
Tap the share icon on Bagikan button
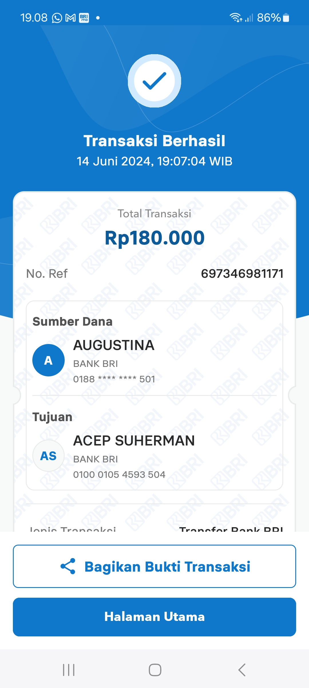(x=68, y=566)
